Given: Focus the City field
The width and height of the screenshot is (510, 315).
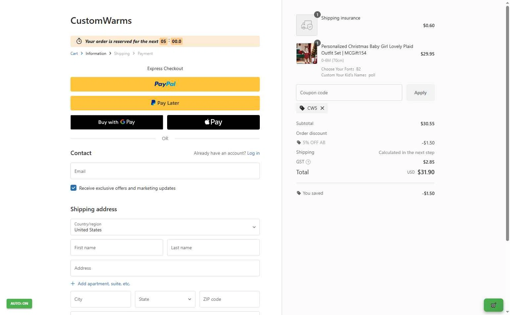Looking at the screenshot, I should click(101, 299).
